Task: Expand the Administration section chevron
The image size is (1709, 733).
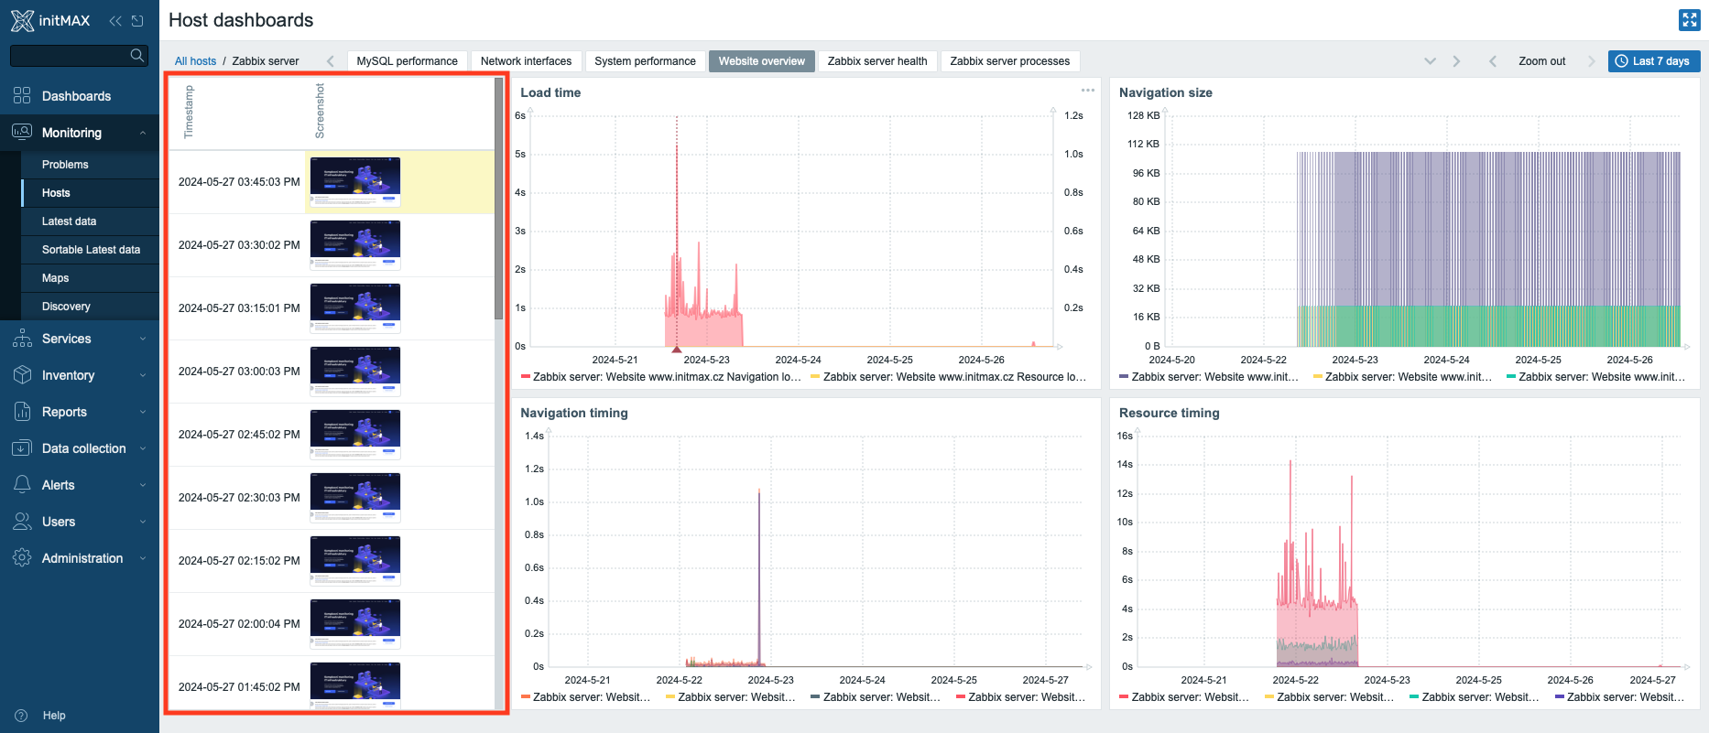Action: (x=143, y=558)
